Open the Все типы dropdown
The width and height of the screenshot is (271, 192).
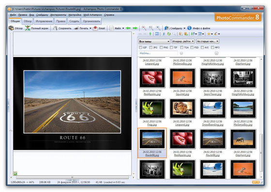(154, 42)
